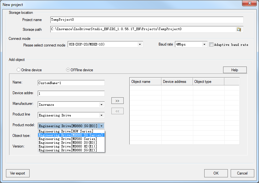Image resolution: width=259 pixels, height=183 pixels.
Task: Click the >> add object button
Action: click(x=117, y=101)
